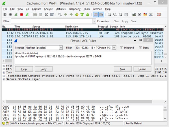169x127 pixels.
Task: Open preferences wrench icon
Action: [151, 14]
